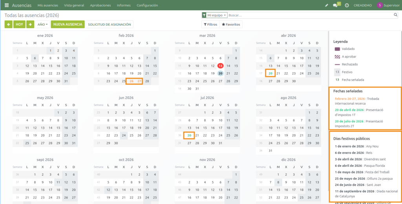Click in the Buscar search field
Viewport: 402px width, 204px height.
coord(310,15)
